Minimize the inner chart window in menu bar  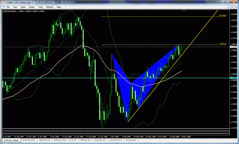point(228,7)
